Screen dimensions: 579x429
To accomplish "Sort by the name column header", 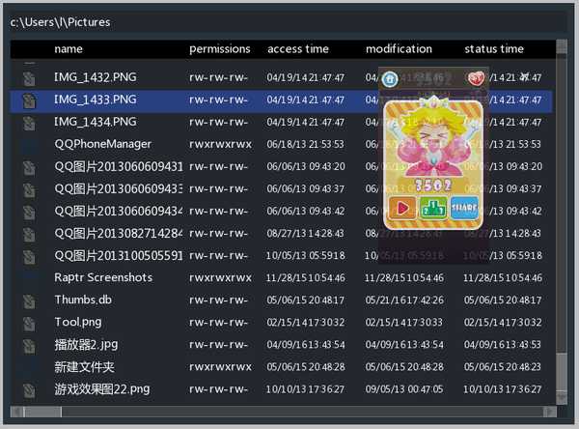I will tap(69, 49).
